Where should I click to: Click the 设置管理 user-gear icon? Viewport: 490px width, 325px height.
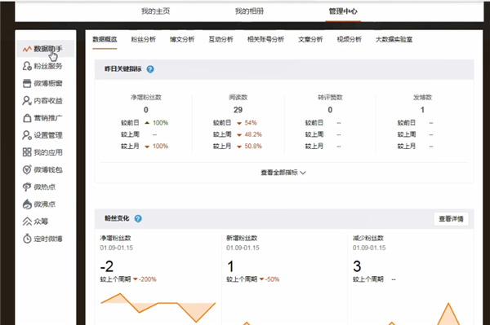coord(27,135)
